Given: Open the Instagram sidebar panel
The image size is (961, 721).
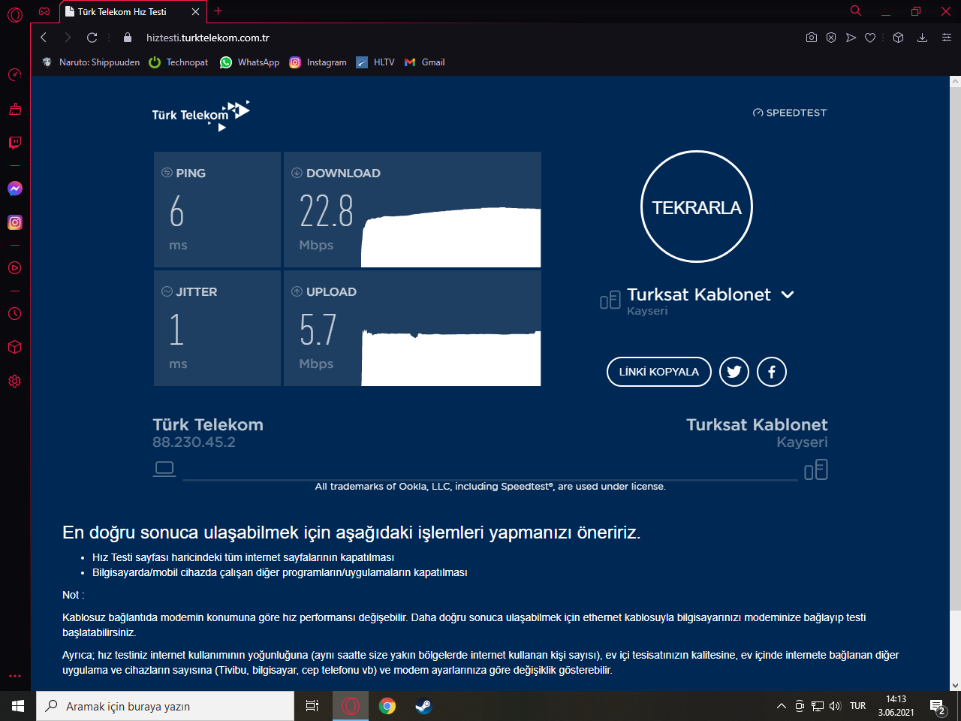Looking at the screenshot, I should click(x=14, y=222).
